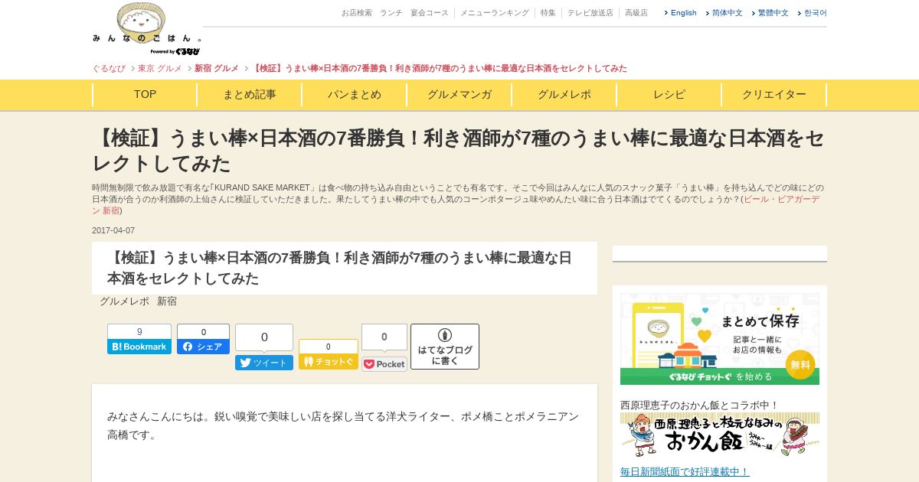Open the クリエイター tab

click(774, 95)
